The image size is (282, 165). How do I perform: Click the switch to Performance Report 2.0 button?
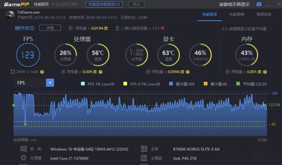tap(104, 4)
